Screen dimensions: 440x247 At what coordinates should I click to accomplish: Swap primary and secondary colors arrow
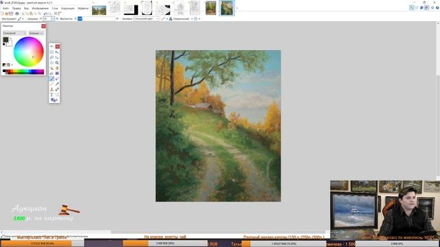click(11, 38)
